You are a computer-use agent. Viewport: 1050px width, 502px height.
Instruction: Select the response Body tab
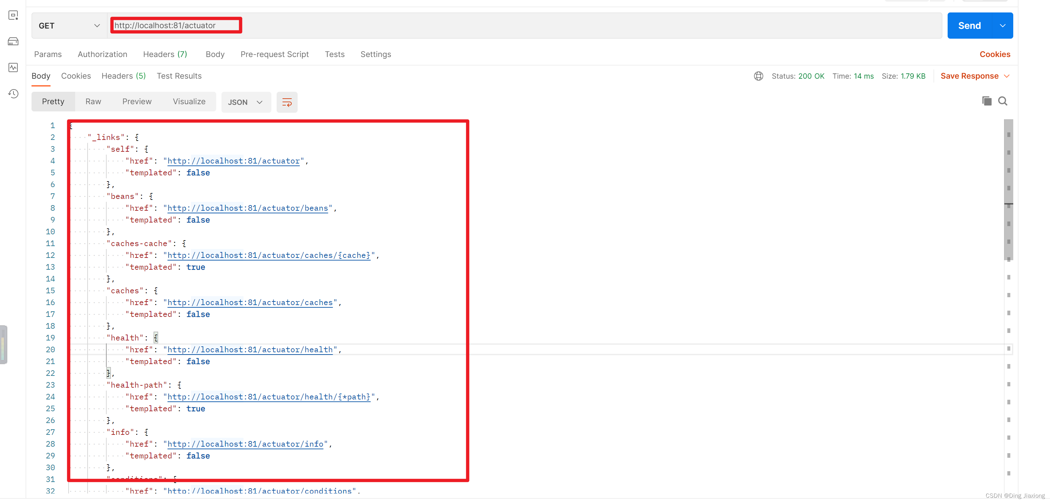41,76
